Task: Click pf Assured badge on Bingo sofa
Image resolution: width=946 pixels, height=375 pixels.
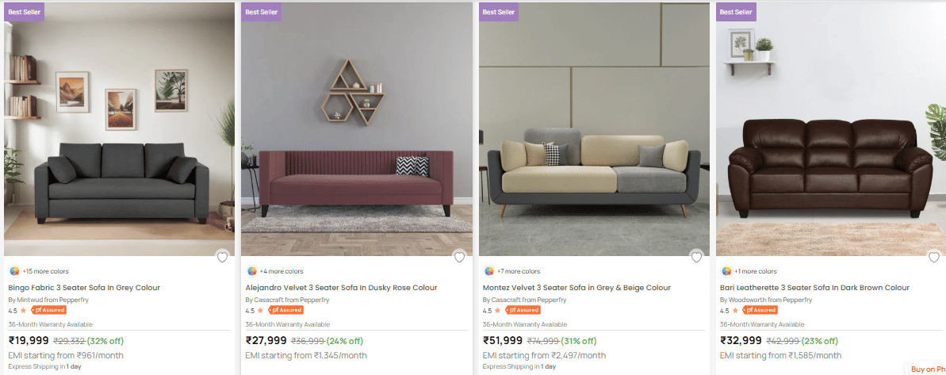Action: [48, 310]
